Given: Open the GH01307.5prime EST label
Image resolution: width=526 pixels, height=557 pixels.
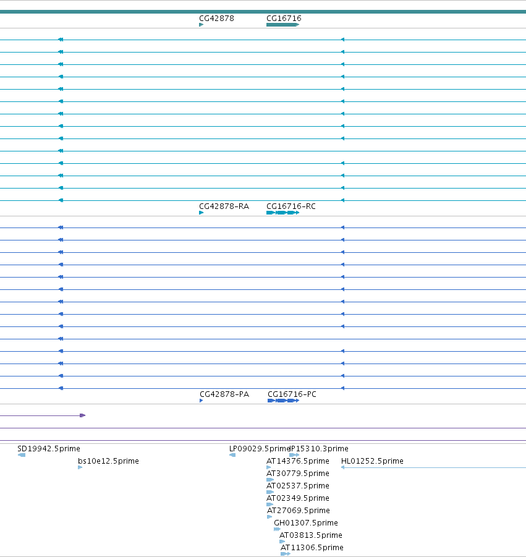Looking at the screenshot, I should click(x=306, y=523).
